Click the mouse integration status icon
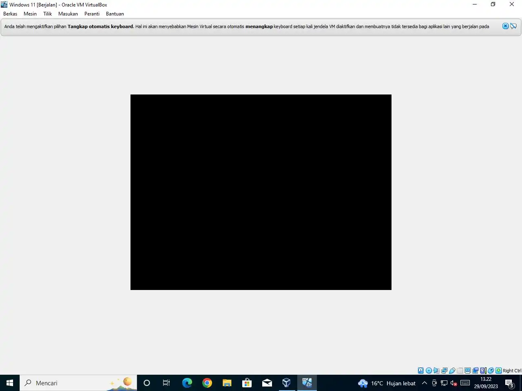 491,371
